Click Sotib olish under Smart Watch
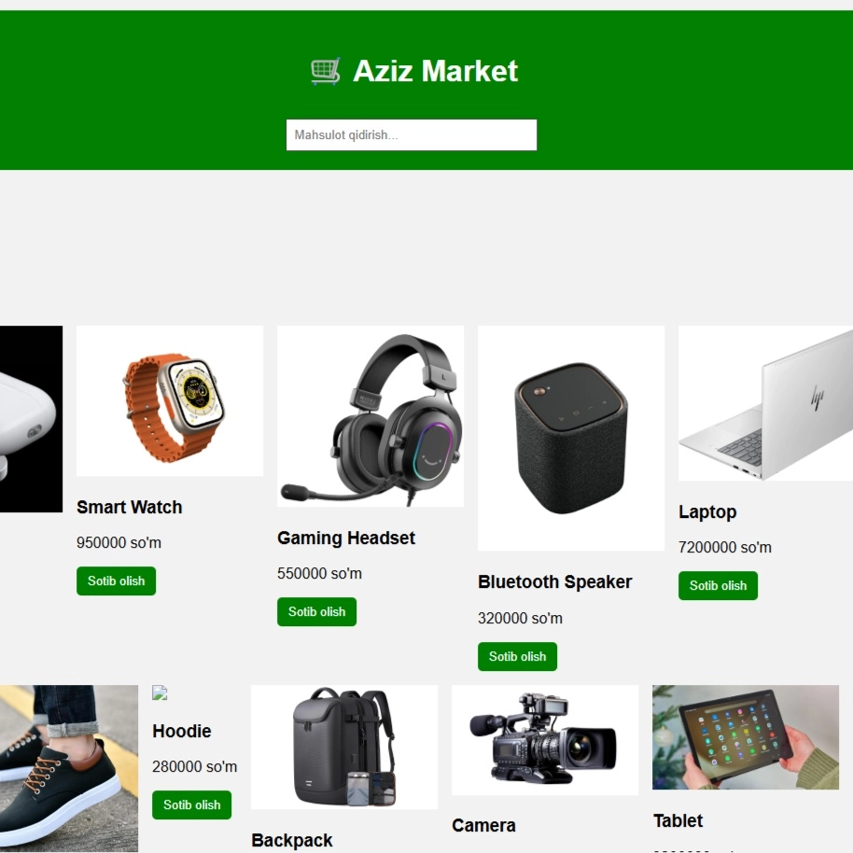Image resolution: width=853 pixels, height=853 pixels. [x=116, y=581]
